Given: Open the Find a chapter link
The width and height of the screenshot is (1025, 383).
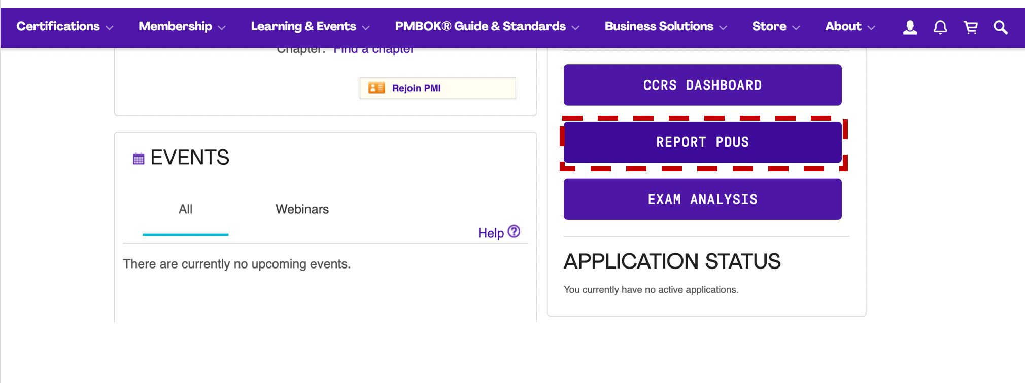Looking at the screenshot, I should coord(373,50).
